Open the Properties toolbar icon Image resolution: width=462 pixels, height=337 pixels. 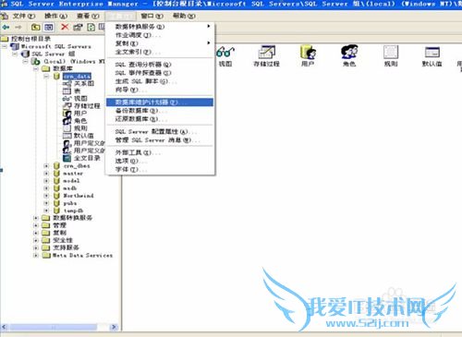[x=78, y=27]
